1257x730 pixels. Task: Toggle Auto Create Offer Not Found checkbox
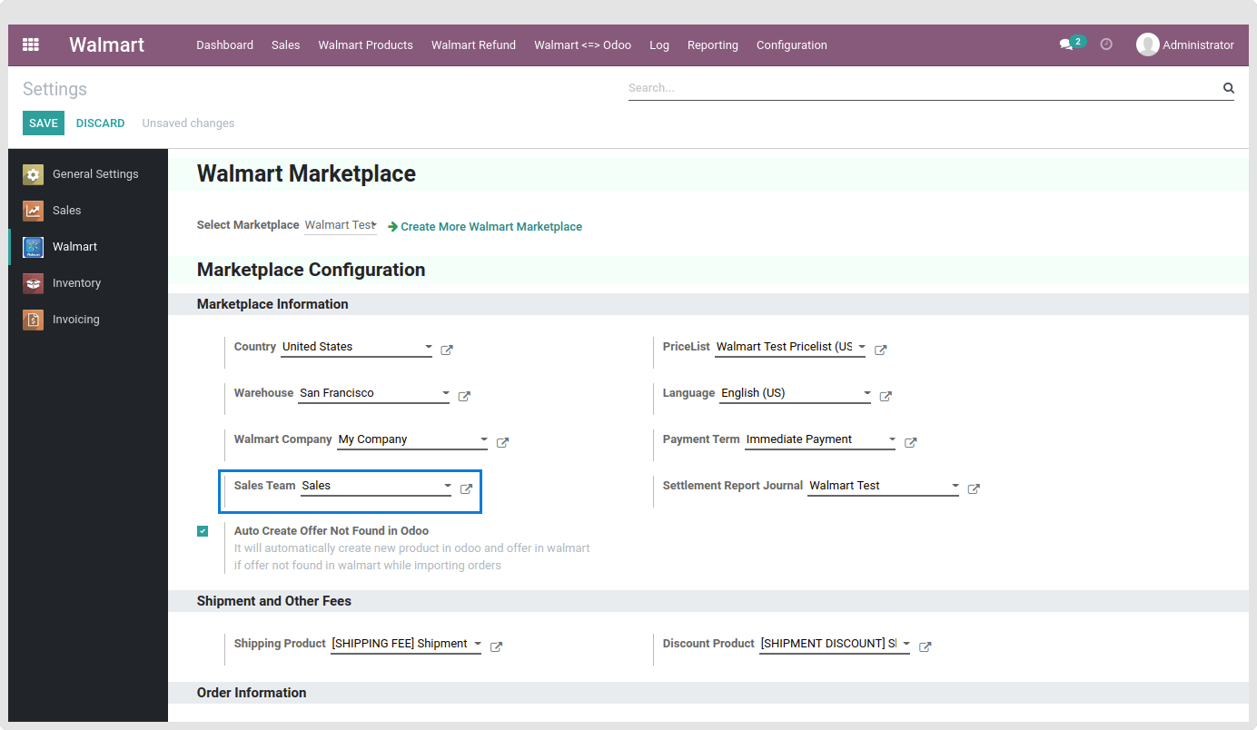point(203,531)
